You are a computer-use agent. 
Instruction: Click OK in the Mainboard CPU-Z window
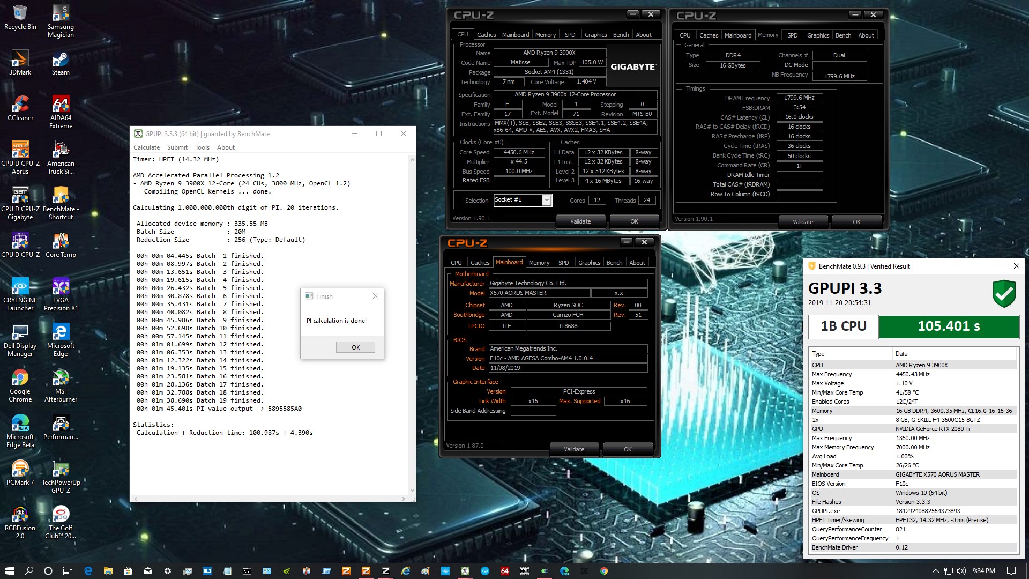tap(628, 449)
